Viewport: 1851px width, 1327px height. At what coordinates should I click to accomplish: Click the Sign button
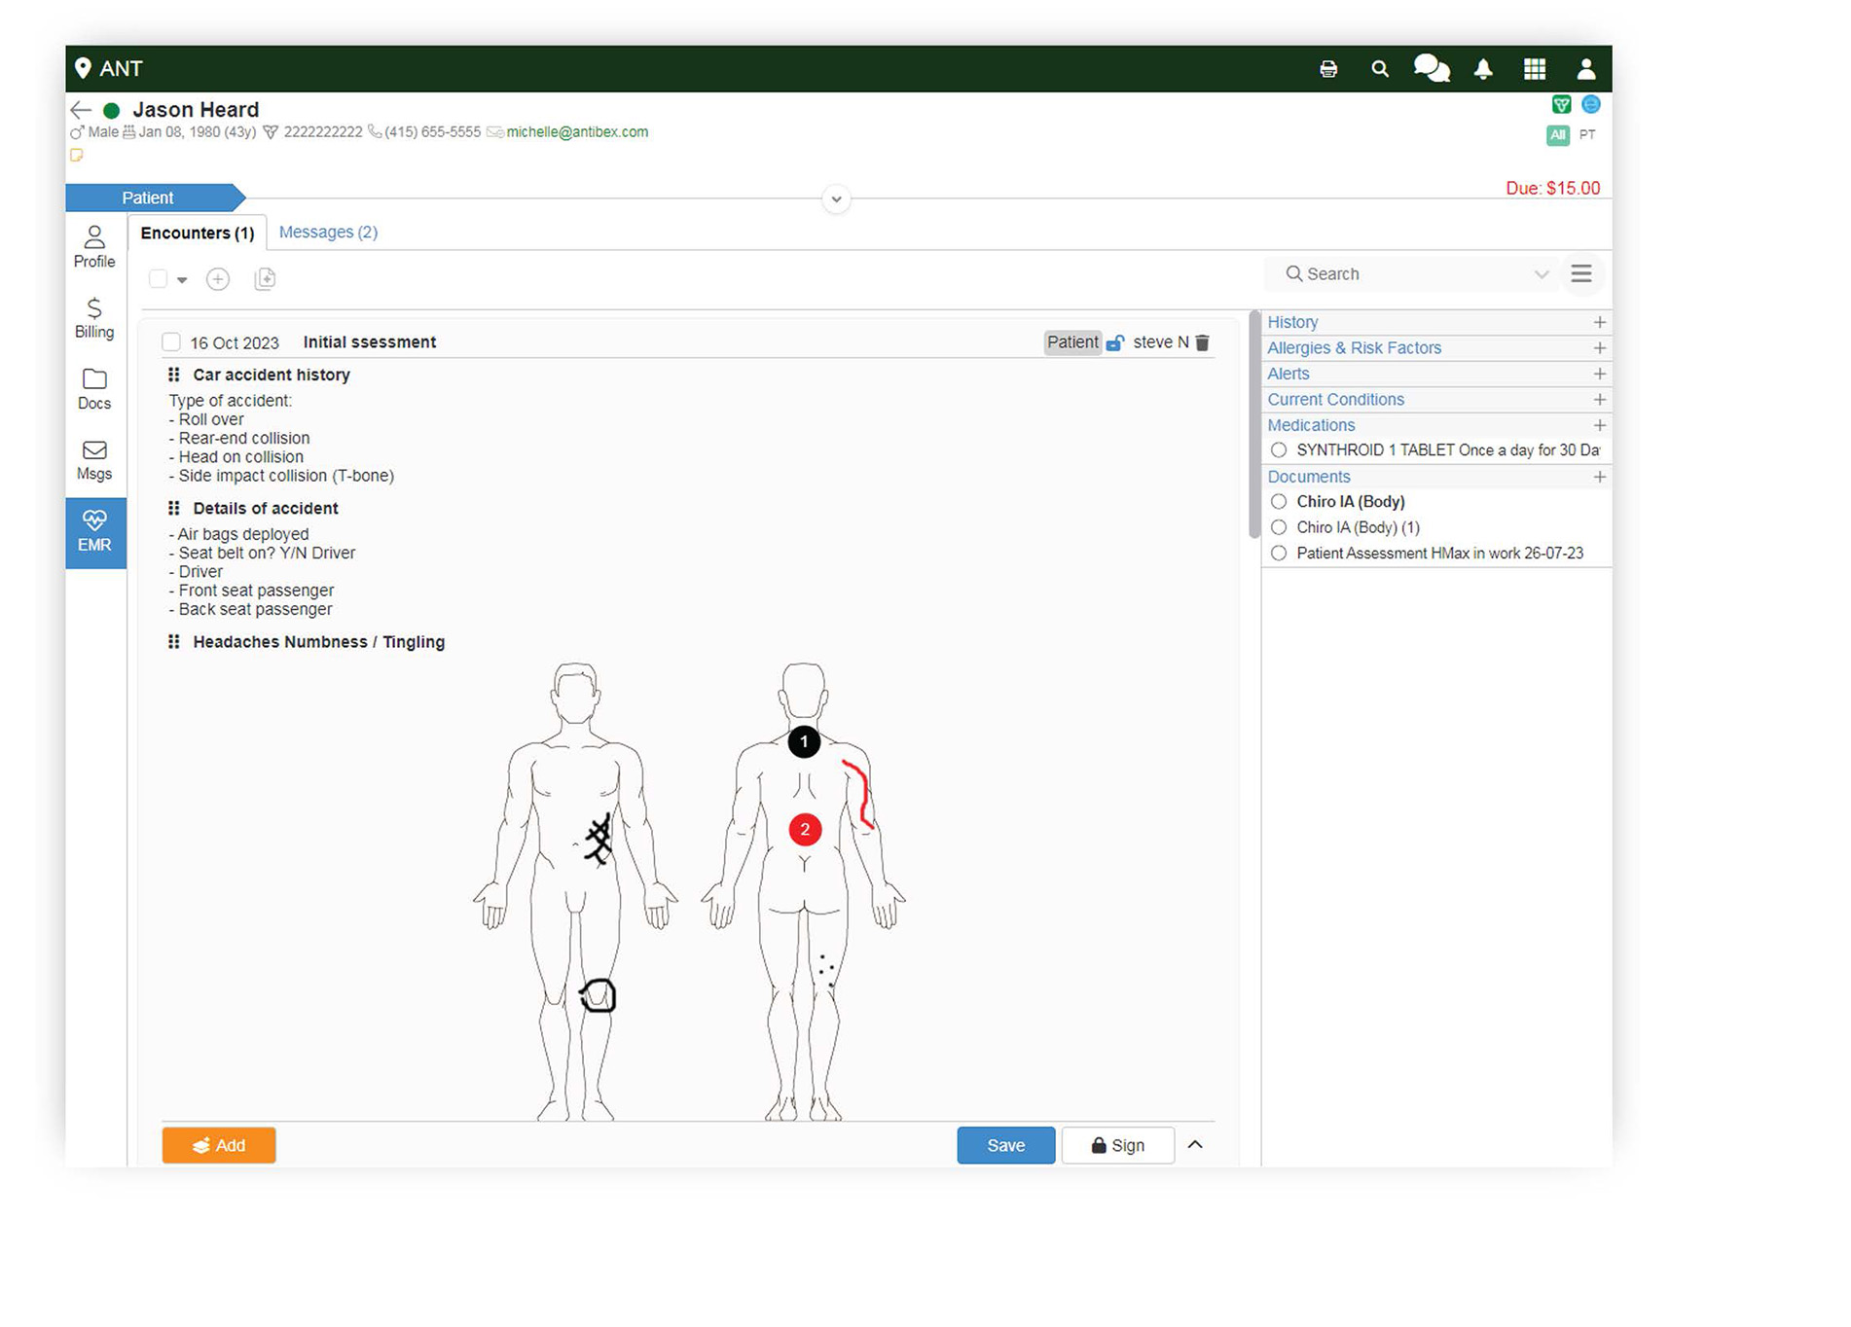point(1117,1145)
